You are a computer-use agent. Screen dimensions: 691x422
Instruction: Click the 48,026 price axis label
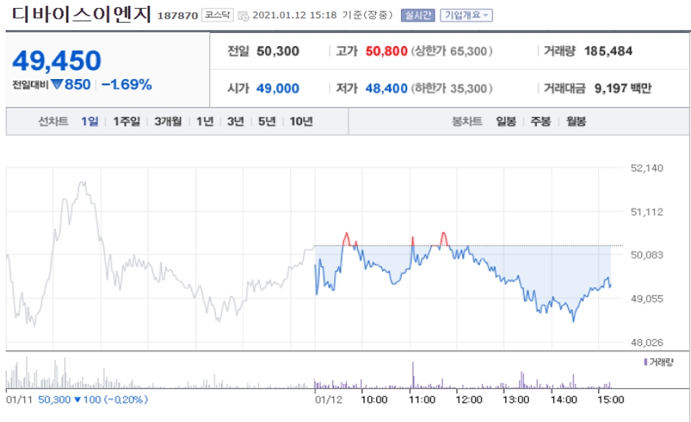[646, 342]
